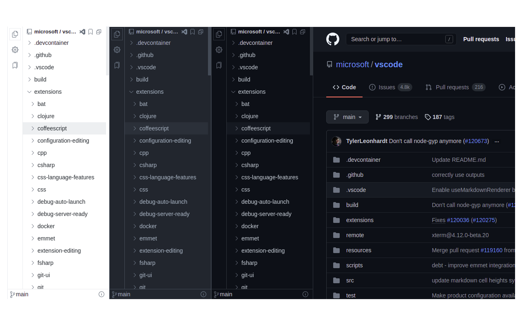Screen dimensions: 522x326
Task: Open the files explorer icon in light panel
Action: (x=15, y=34)
